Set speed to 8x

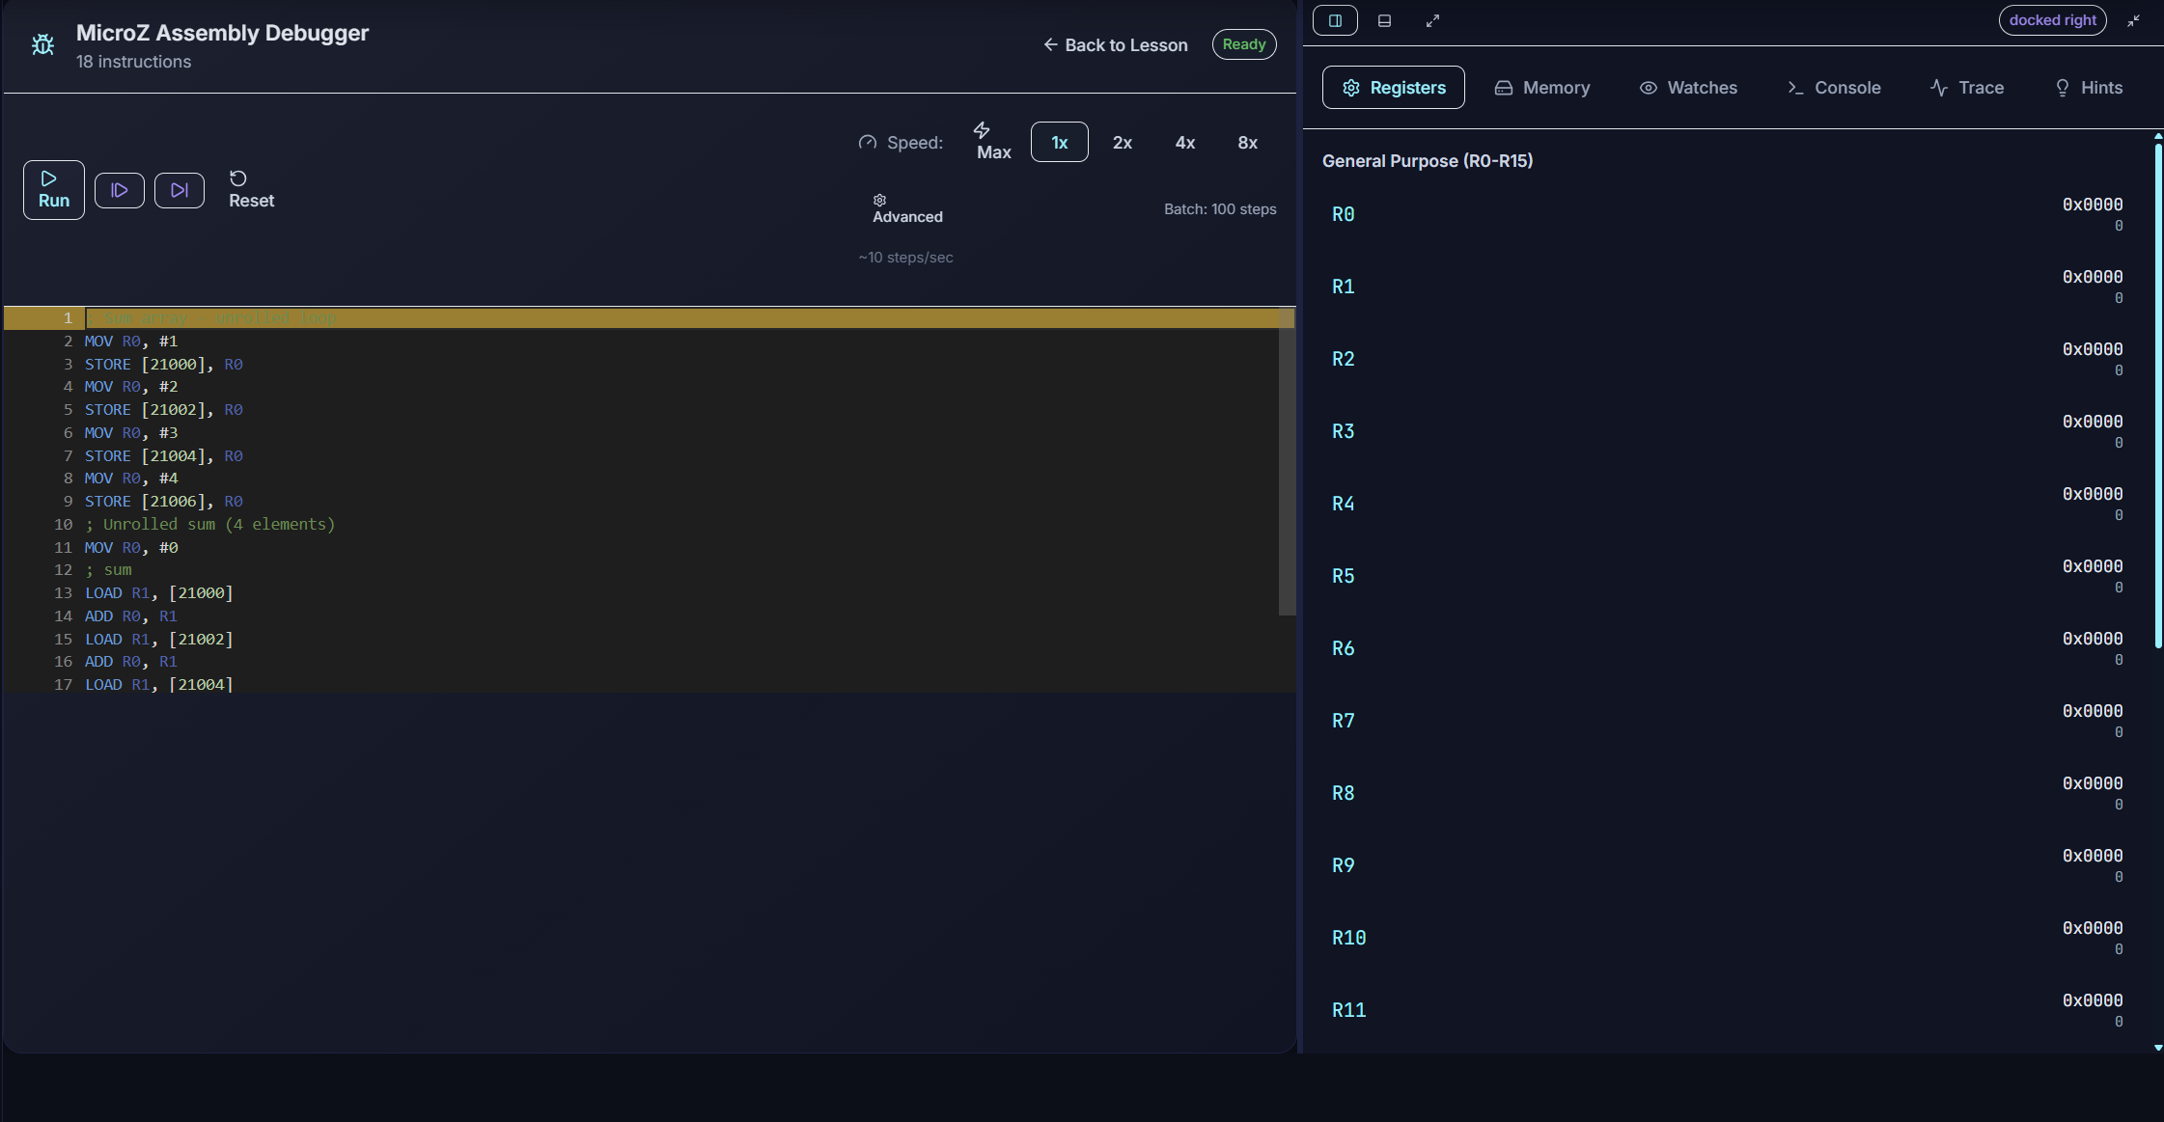pos(1247,143)
